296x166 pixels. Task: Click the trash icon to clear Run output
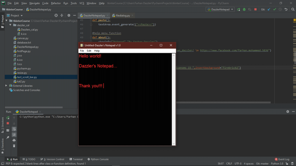pos(14,146)
